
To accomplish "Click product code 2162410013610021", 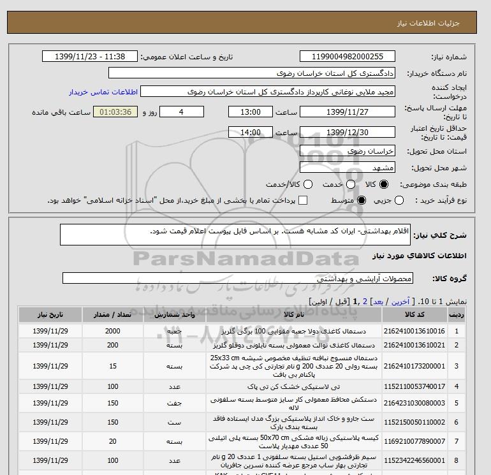I will coord(414,345).
